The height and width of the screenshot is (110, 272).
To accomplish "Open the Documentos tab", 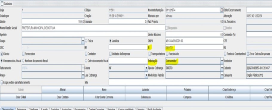I will click(x=80, y=109).
